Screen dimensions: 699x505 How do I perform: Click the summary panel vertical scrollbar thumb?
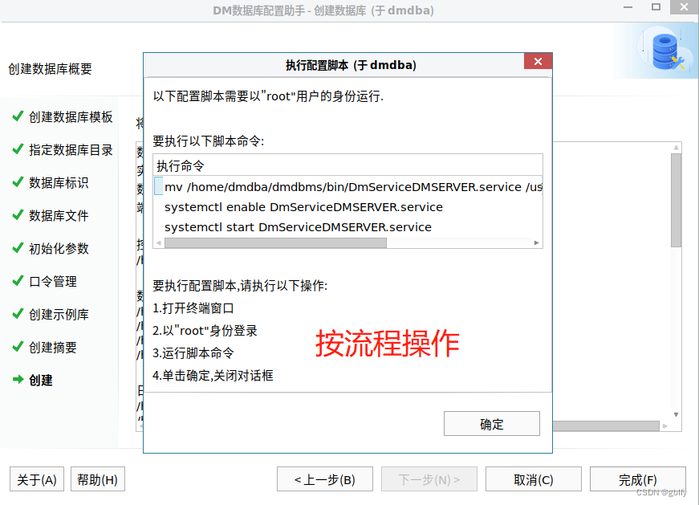pos(677,200)
